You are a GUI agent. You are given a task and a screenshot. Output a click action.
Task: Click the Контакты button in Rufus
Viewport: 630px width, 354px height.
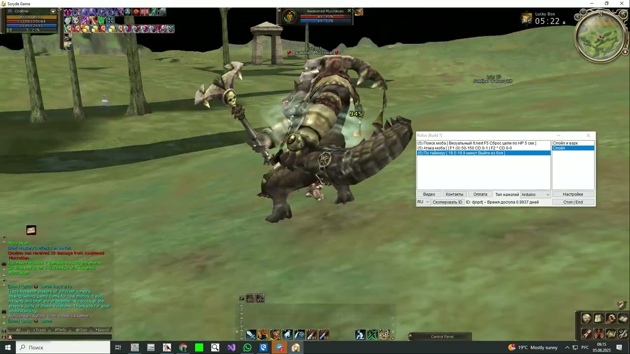tap(454, 195)
